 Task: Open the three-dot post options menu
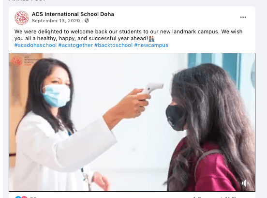[243, 17]
